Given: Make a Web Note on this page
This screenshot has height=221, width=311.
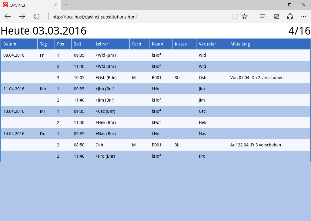Looking at the screenshot, I should [276, 16].
